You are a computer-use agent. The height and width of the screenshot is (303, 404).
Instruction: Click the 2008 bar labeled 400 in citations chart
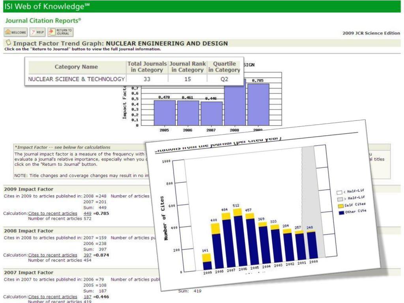pyautogui.click(x=217, y=246)
